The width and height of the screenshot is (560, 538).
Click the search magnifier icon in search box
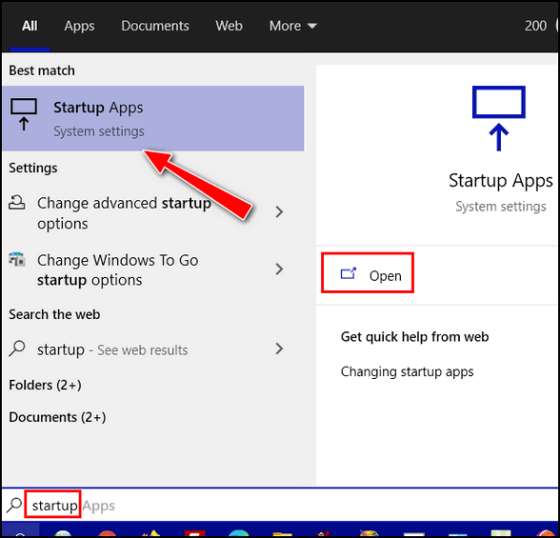coord(14,506)
